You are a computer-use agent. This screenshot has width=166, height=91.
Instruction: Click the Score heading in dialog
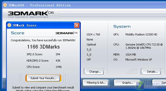tap(18, 33)
